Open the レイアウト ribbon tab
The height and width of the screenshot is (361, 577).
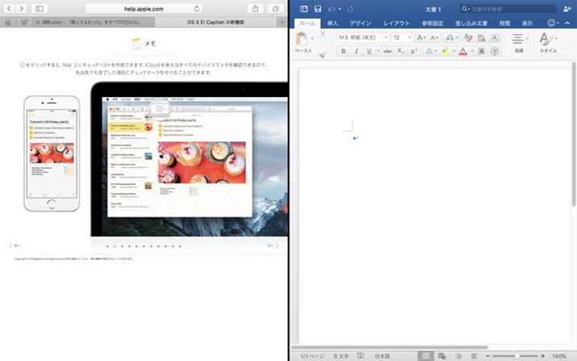click(396, 23)
